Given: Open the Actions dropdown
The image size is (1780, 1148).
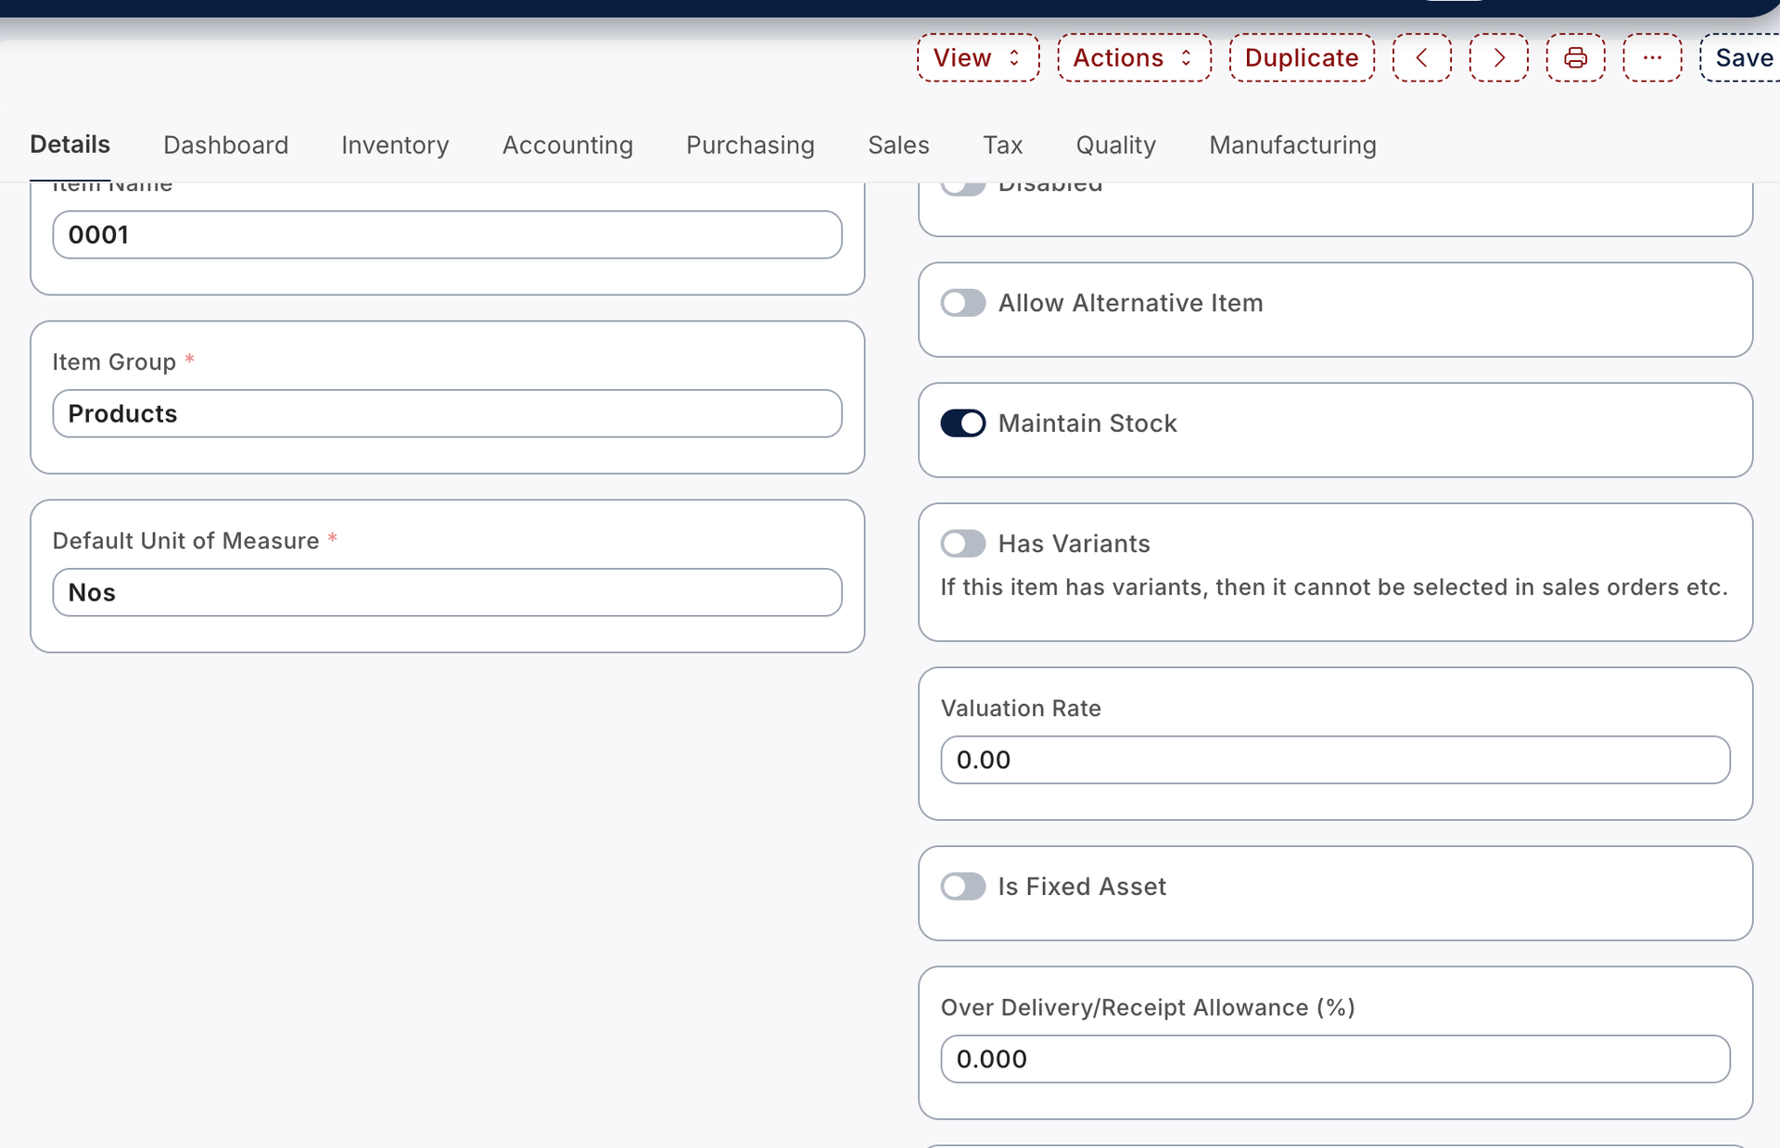Looking at the screenshot, I should coord(1134,57).
